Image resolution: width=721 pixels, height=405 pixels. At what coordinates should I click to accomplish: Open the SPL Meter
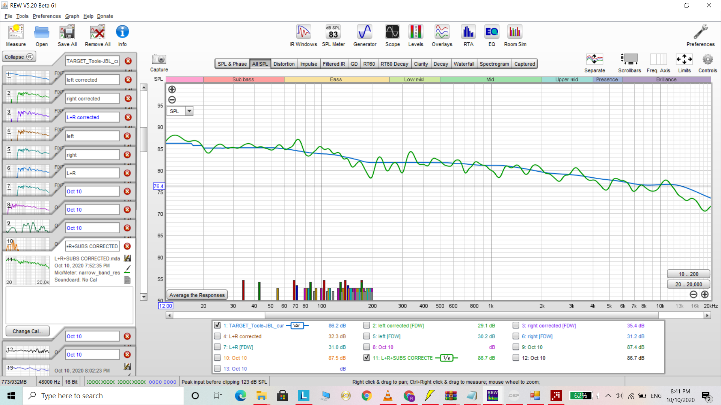(333, 36)
